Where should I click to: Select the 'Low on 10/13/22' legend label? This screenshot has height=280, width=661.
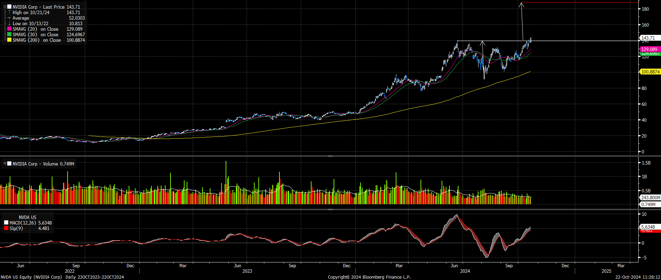[30, 23]
